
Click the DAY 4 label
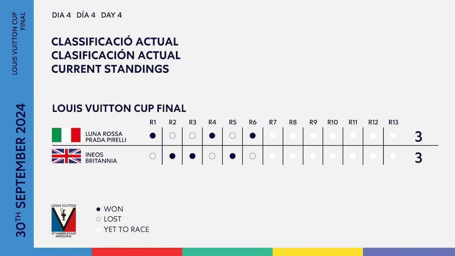click(111, 16)
